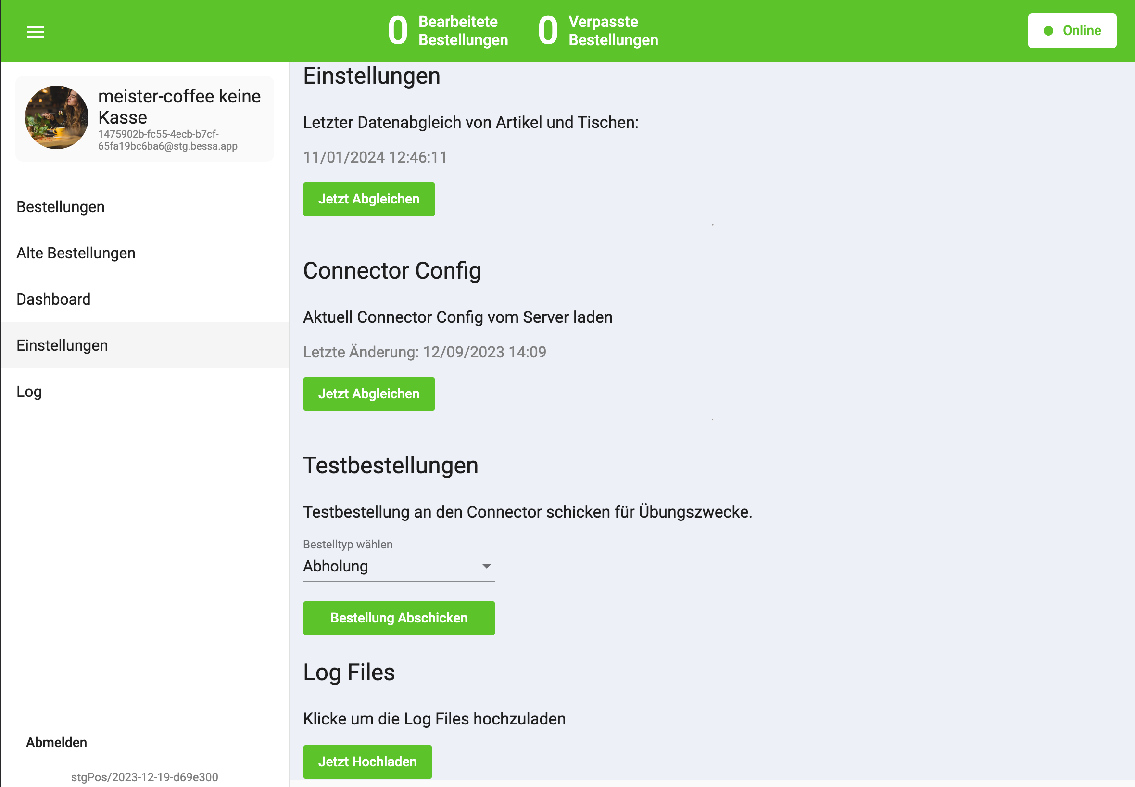Open the Log section

coord(29,392)
